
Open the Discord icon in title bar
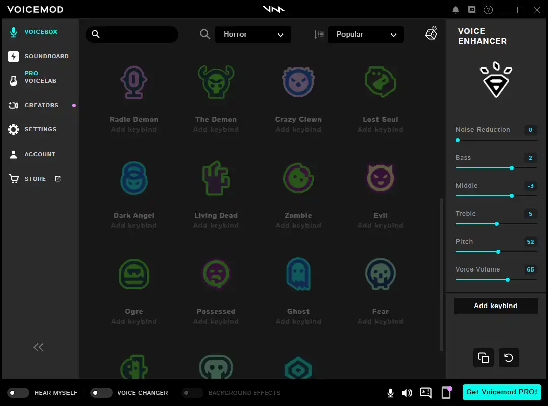click(x=472, y=10)
